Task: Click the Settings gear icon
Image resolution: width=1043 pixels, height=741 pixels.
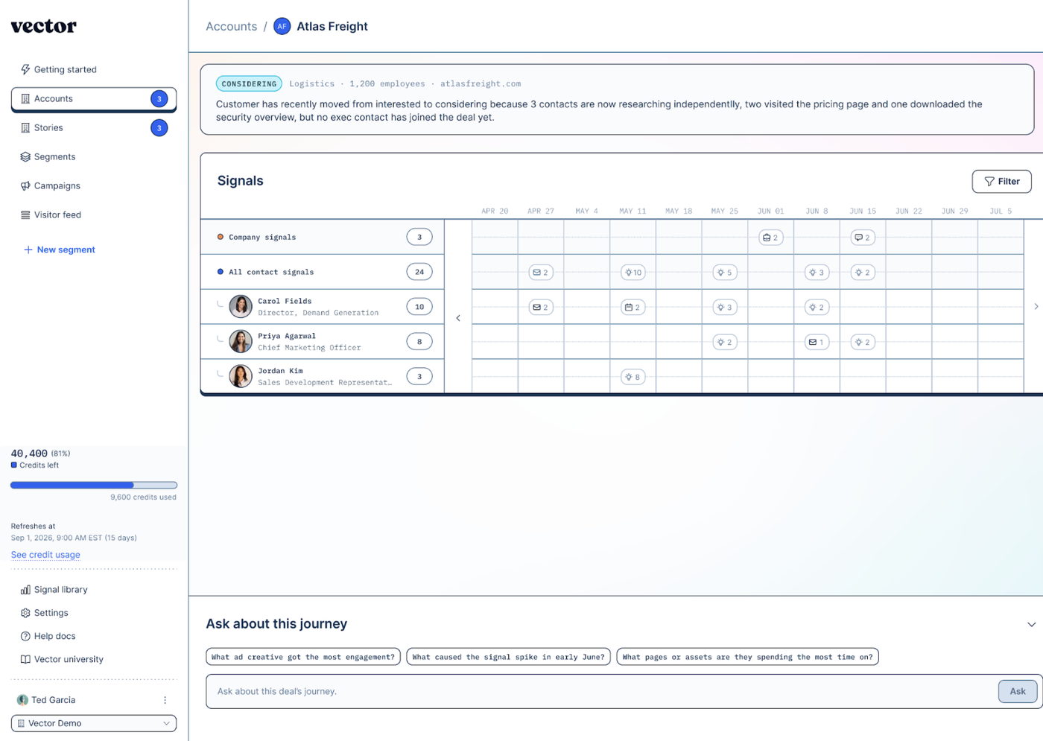Action: pos(25,613)
